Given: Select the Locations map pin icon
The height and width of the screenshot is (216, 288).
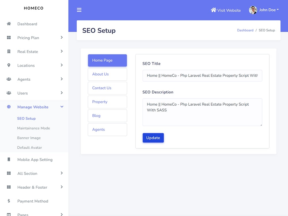Looking at the screenshot, I should [x=9, y=65].
